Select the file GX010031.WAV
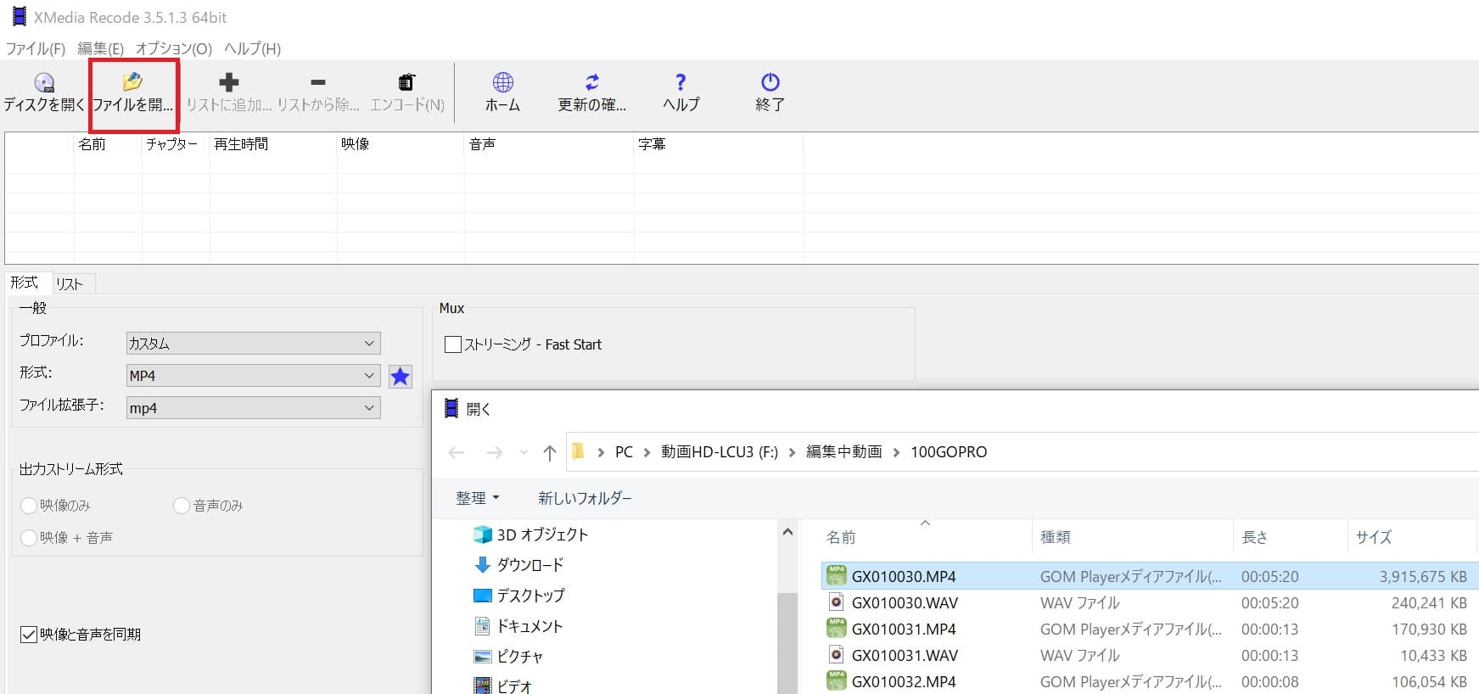Screen dimensions: 1479x694 [x=905, y=655]
